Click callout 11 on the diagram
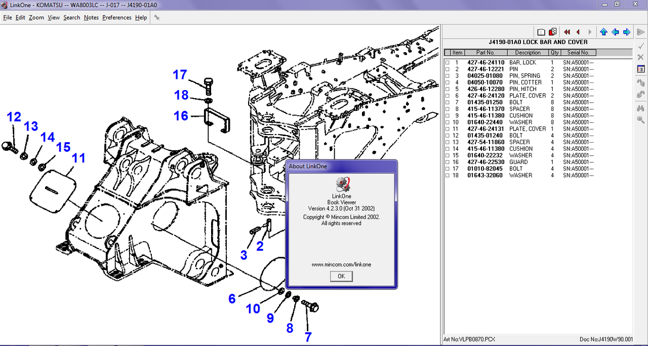 coord(78,158)
